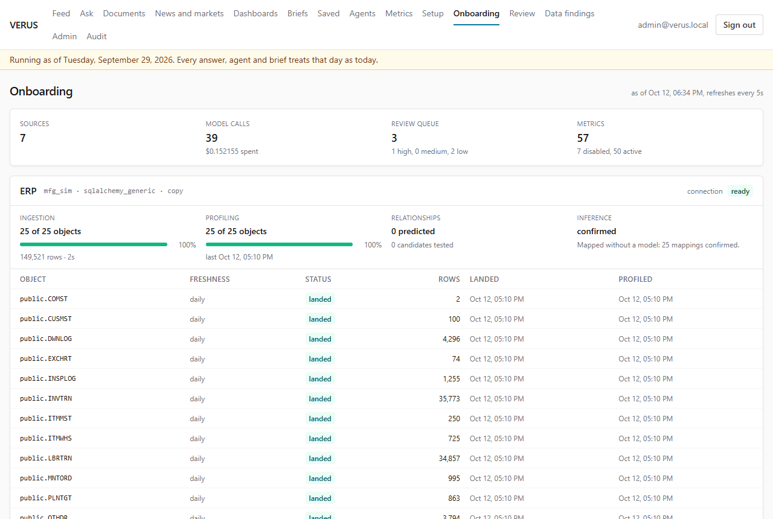Viewport: 773px width, 519px height.
Task: Click the Model Calls count 39
Action: click(x=211, y=138)
